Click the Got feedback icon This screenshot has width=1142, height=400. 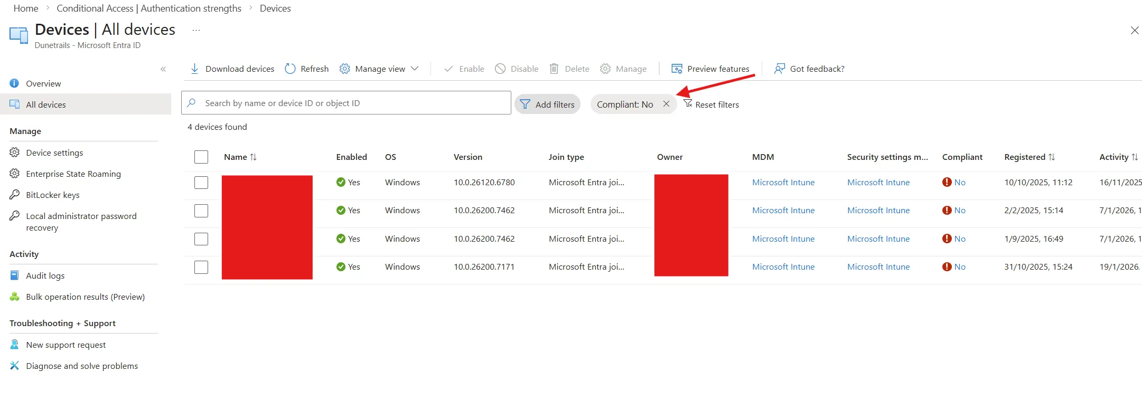point(779,69)
